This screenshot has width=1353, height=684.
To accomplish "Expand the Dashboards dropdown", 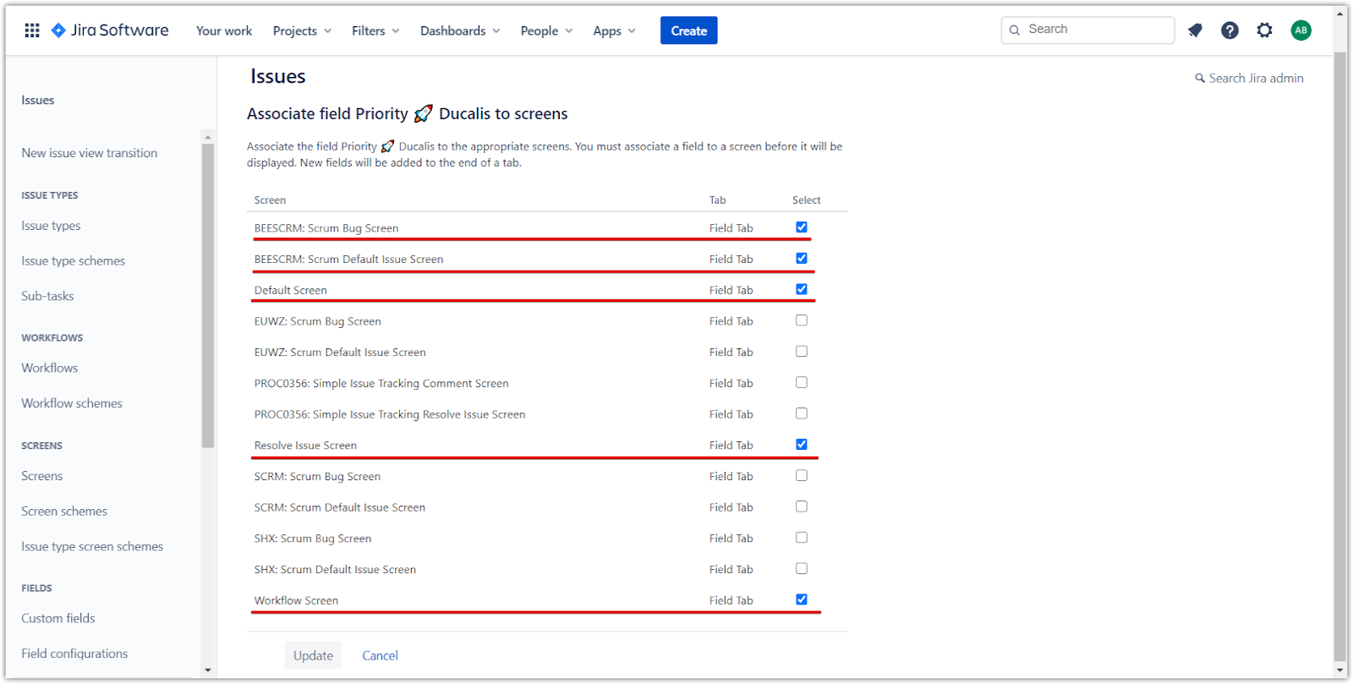I will (460, 31).
